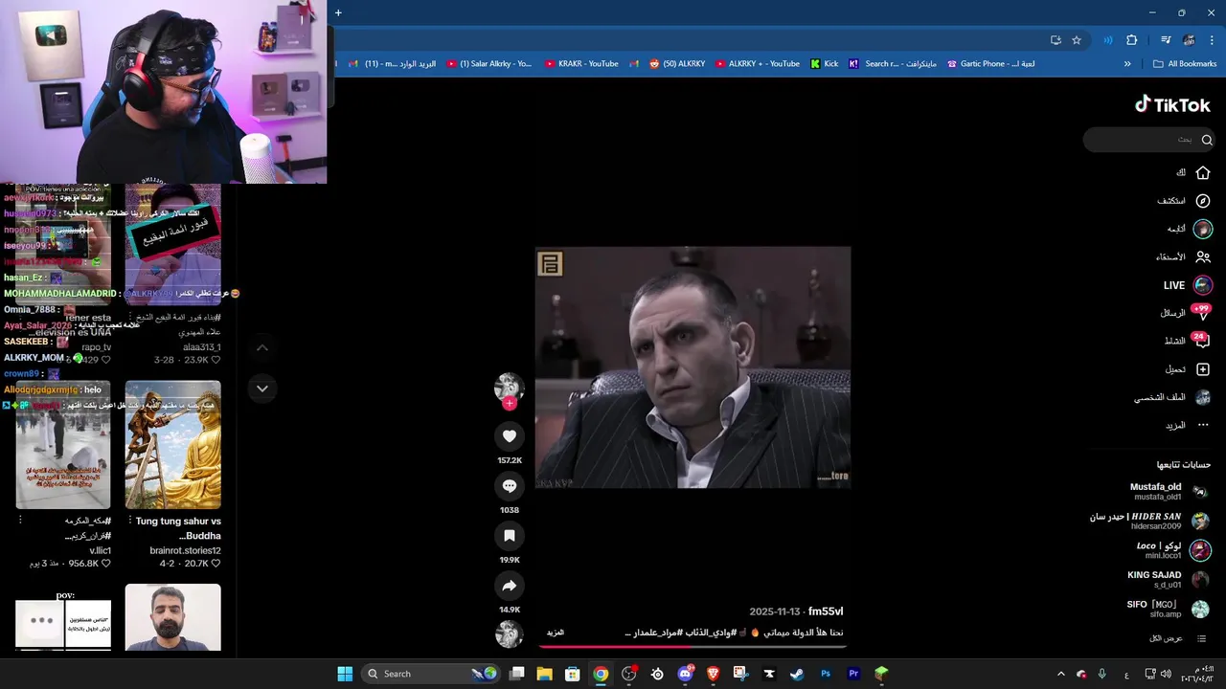Click the install/cast icon in address bar
This screenshot has width=1226, height=689.
click(x=1056, y=40)
